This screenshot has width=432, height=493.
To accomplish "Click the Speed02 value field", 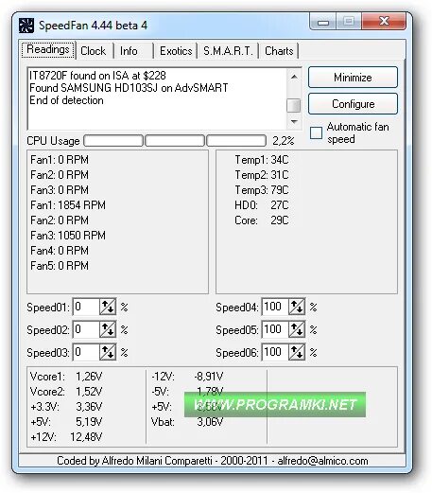I will pyautogui.click(x=86, y=329).
